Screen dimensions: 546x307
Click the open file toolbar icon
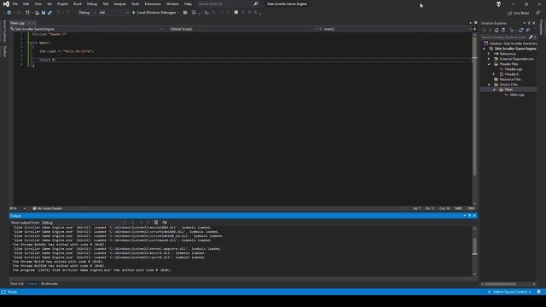pos(37,13)
